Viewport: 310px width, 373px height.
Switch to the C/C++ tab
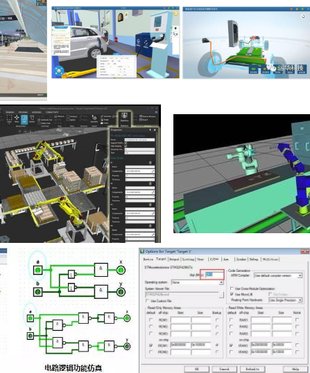(x=214, y=260)
